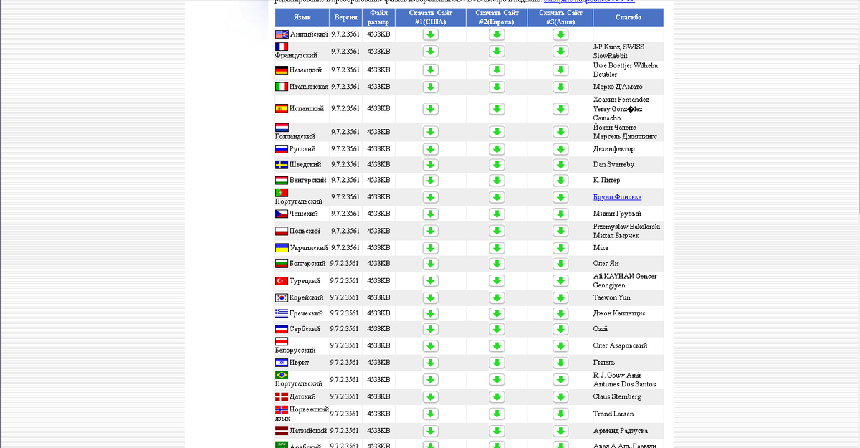The width and height of the screenshot is (860, 448).
Task: Download English version from Site #2 (Europe)
Action: coord(497,34)
